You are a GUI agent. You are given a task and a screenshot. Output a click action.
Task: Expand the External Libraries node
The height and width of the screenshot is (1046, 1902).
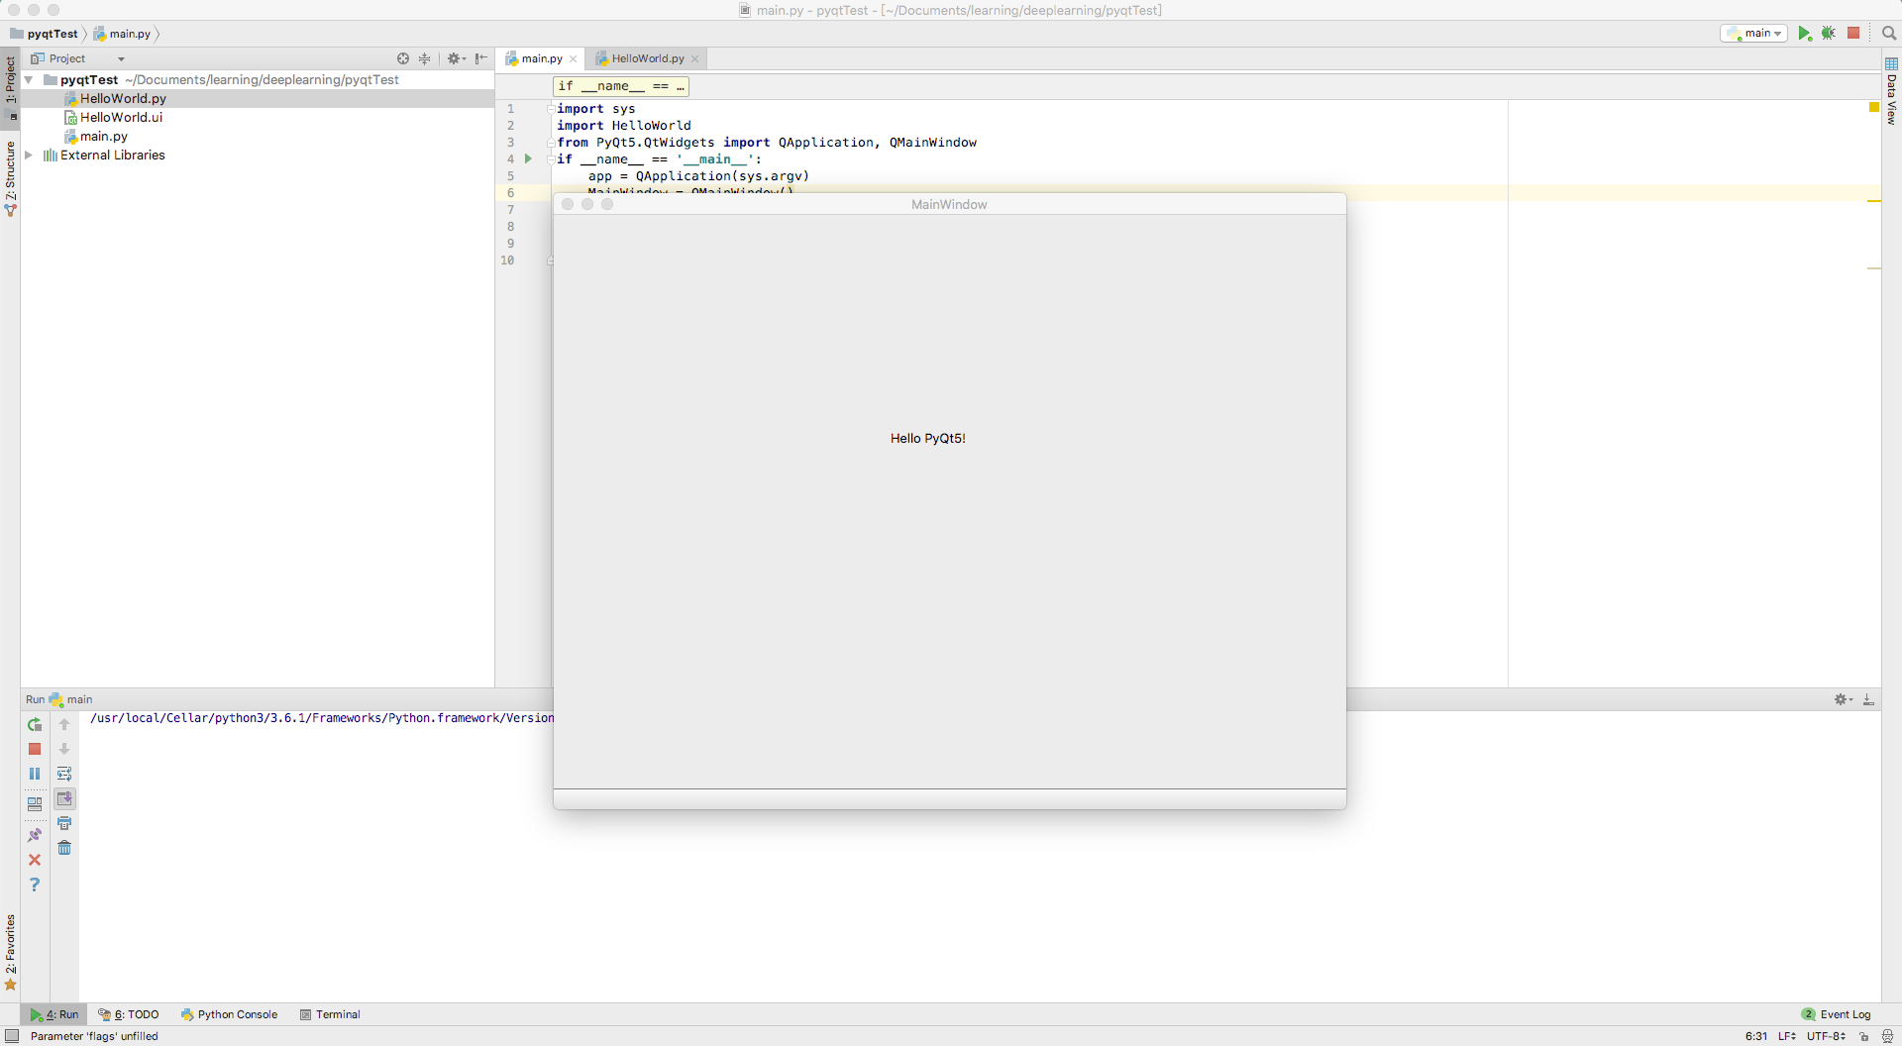[x=28, y=155]
